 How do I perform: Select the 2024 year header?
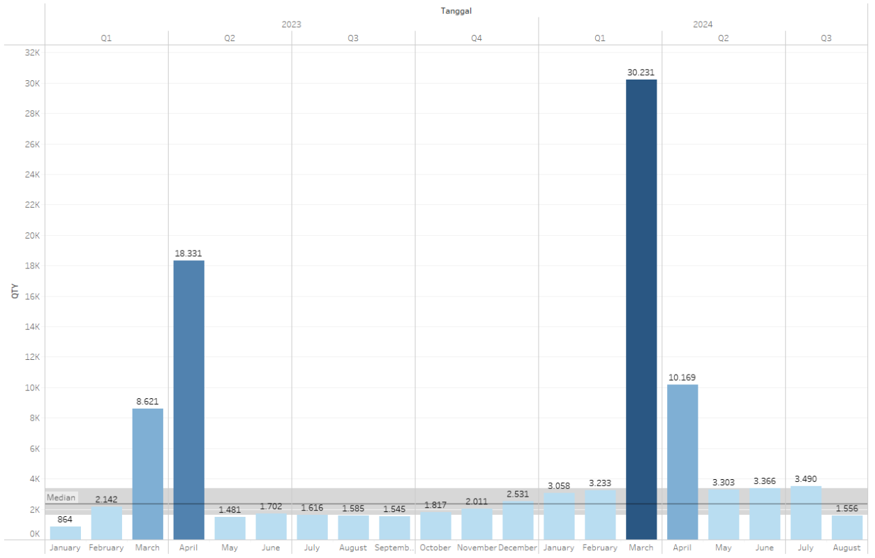[x=702, y=24]
